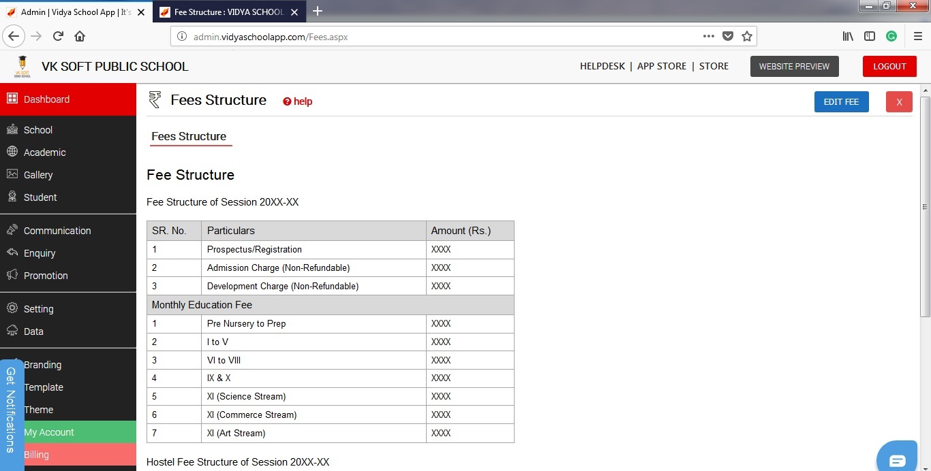Open the browser Library icon
Screen dimensions: 931x471
pyautogui.click(x=848, y=36)
